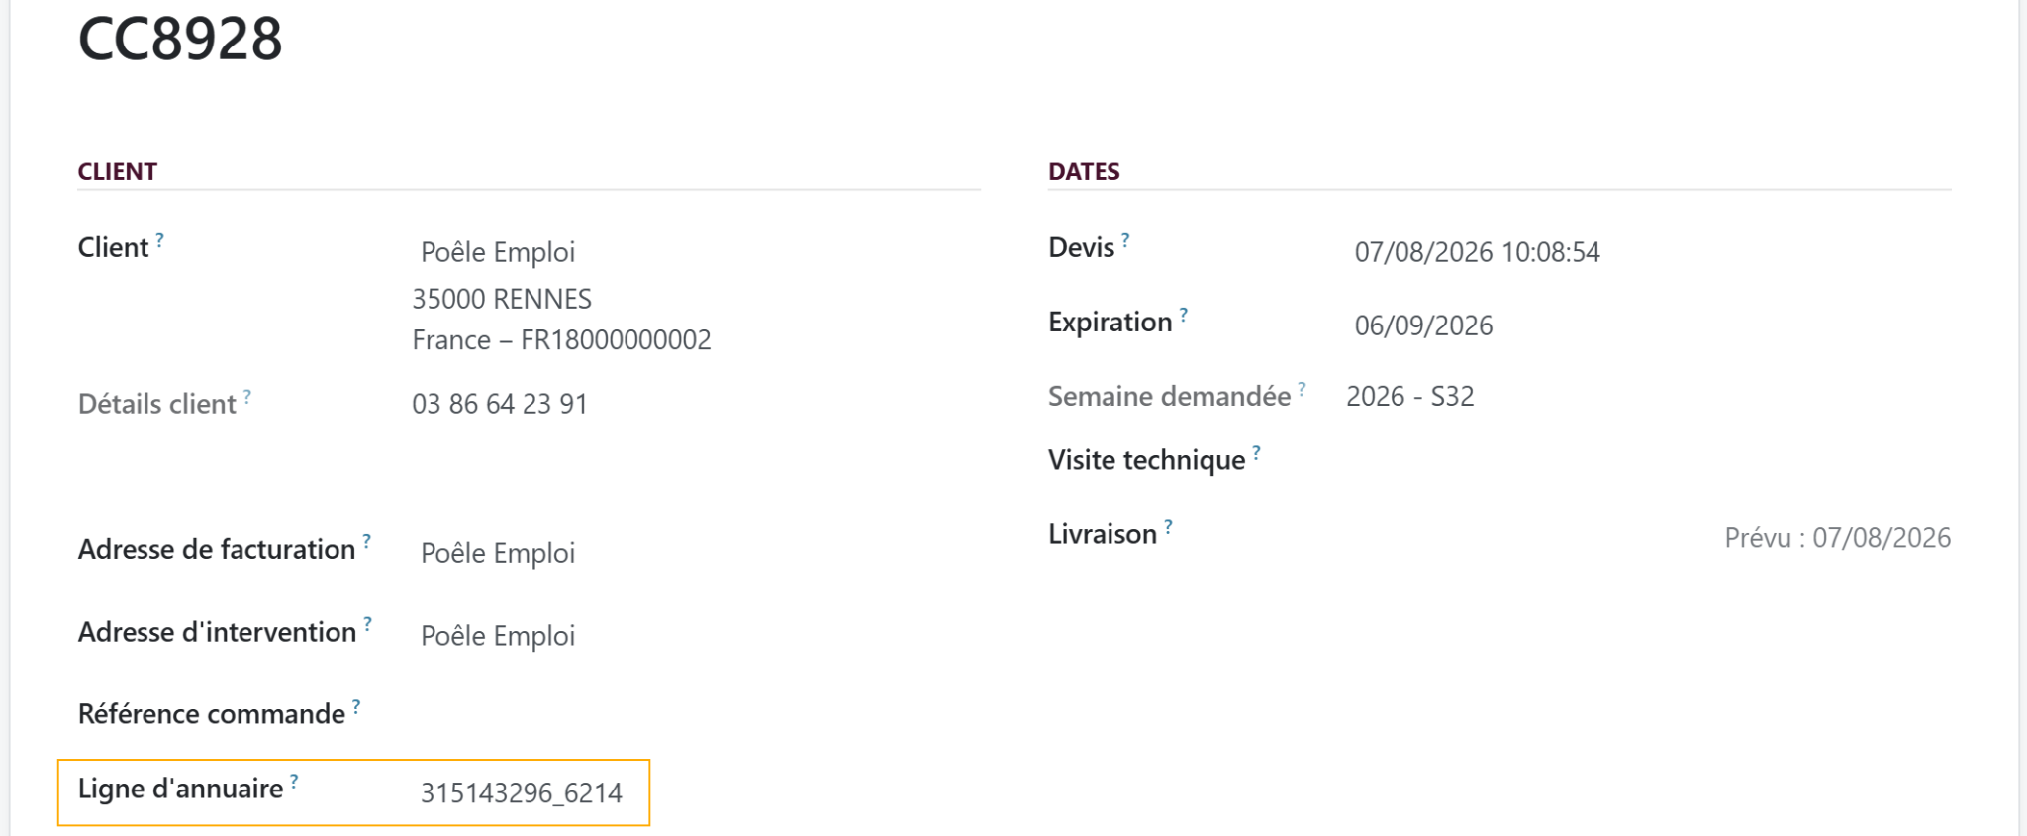
Task: Click help icon beside Expiration label
Action: tap(1184, 314)
